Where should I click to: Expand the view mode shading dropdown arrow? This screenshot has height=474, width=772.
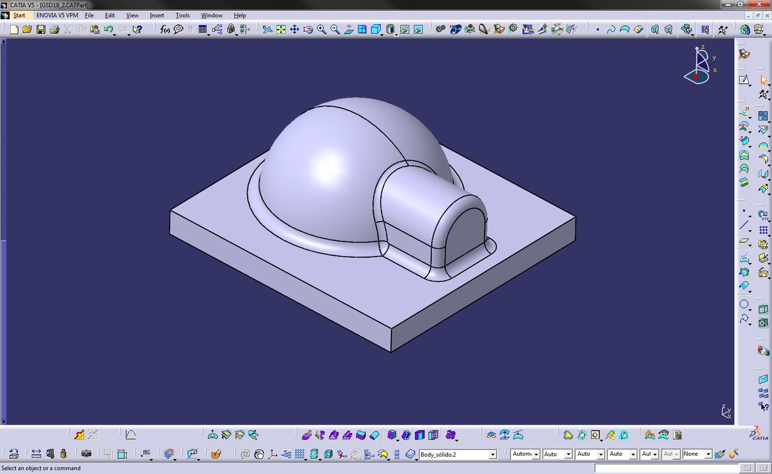pos(397,34)
